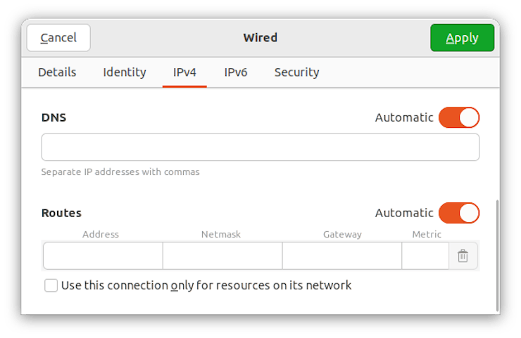Switch to the IPv6 tab
Screen dimensions: 521x338
click(x=236, y=72)
